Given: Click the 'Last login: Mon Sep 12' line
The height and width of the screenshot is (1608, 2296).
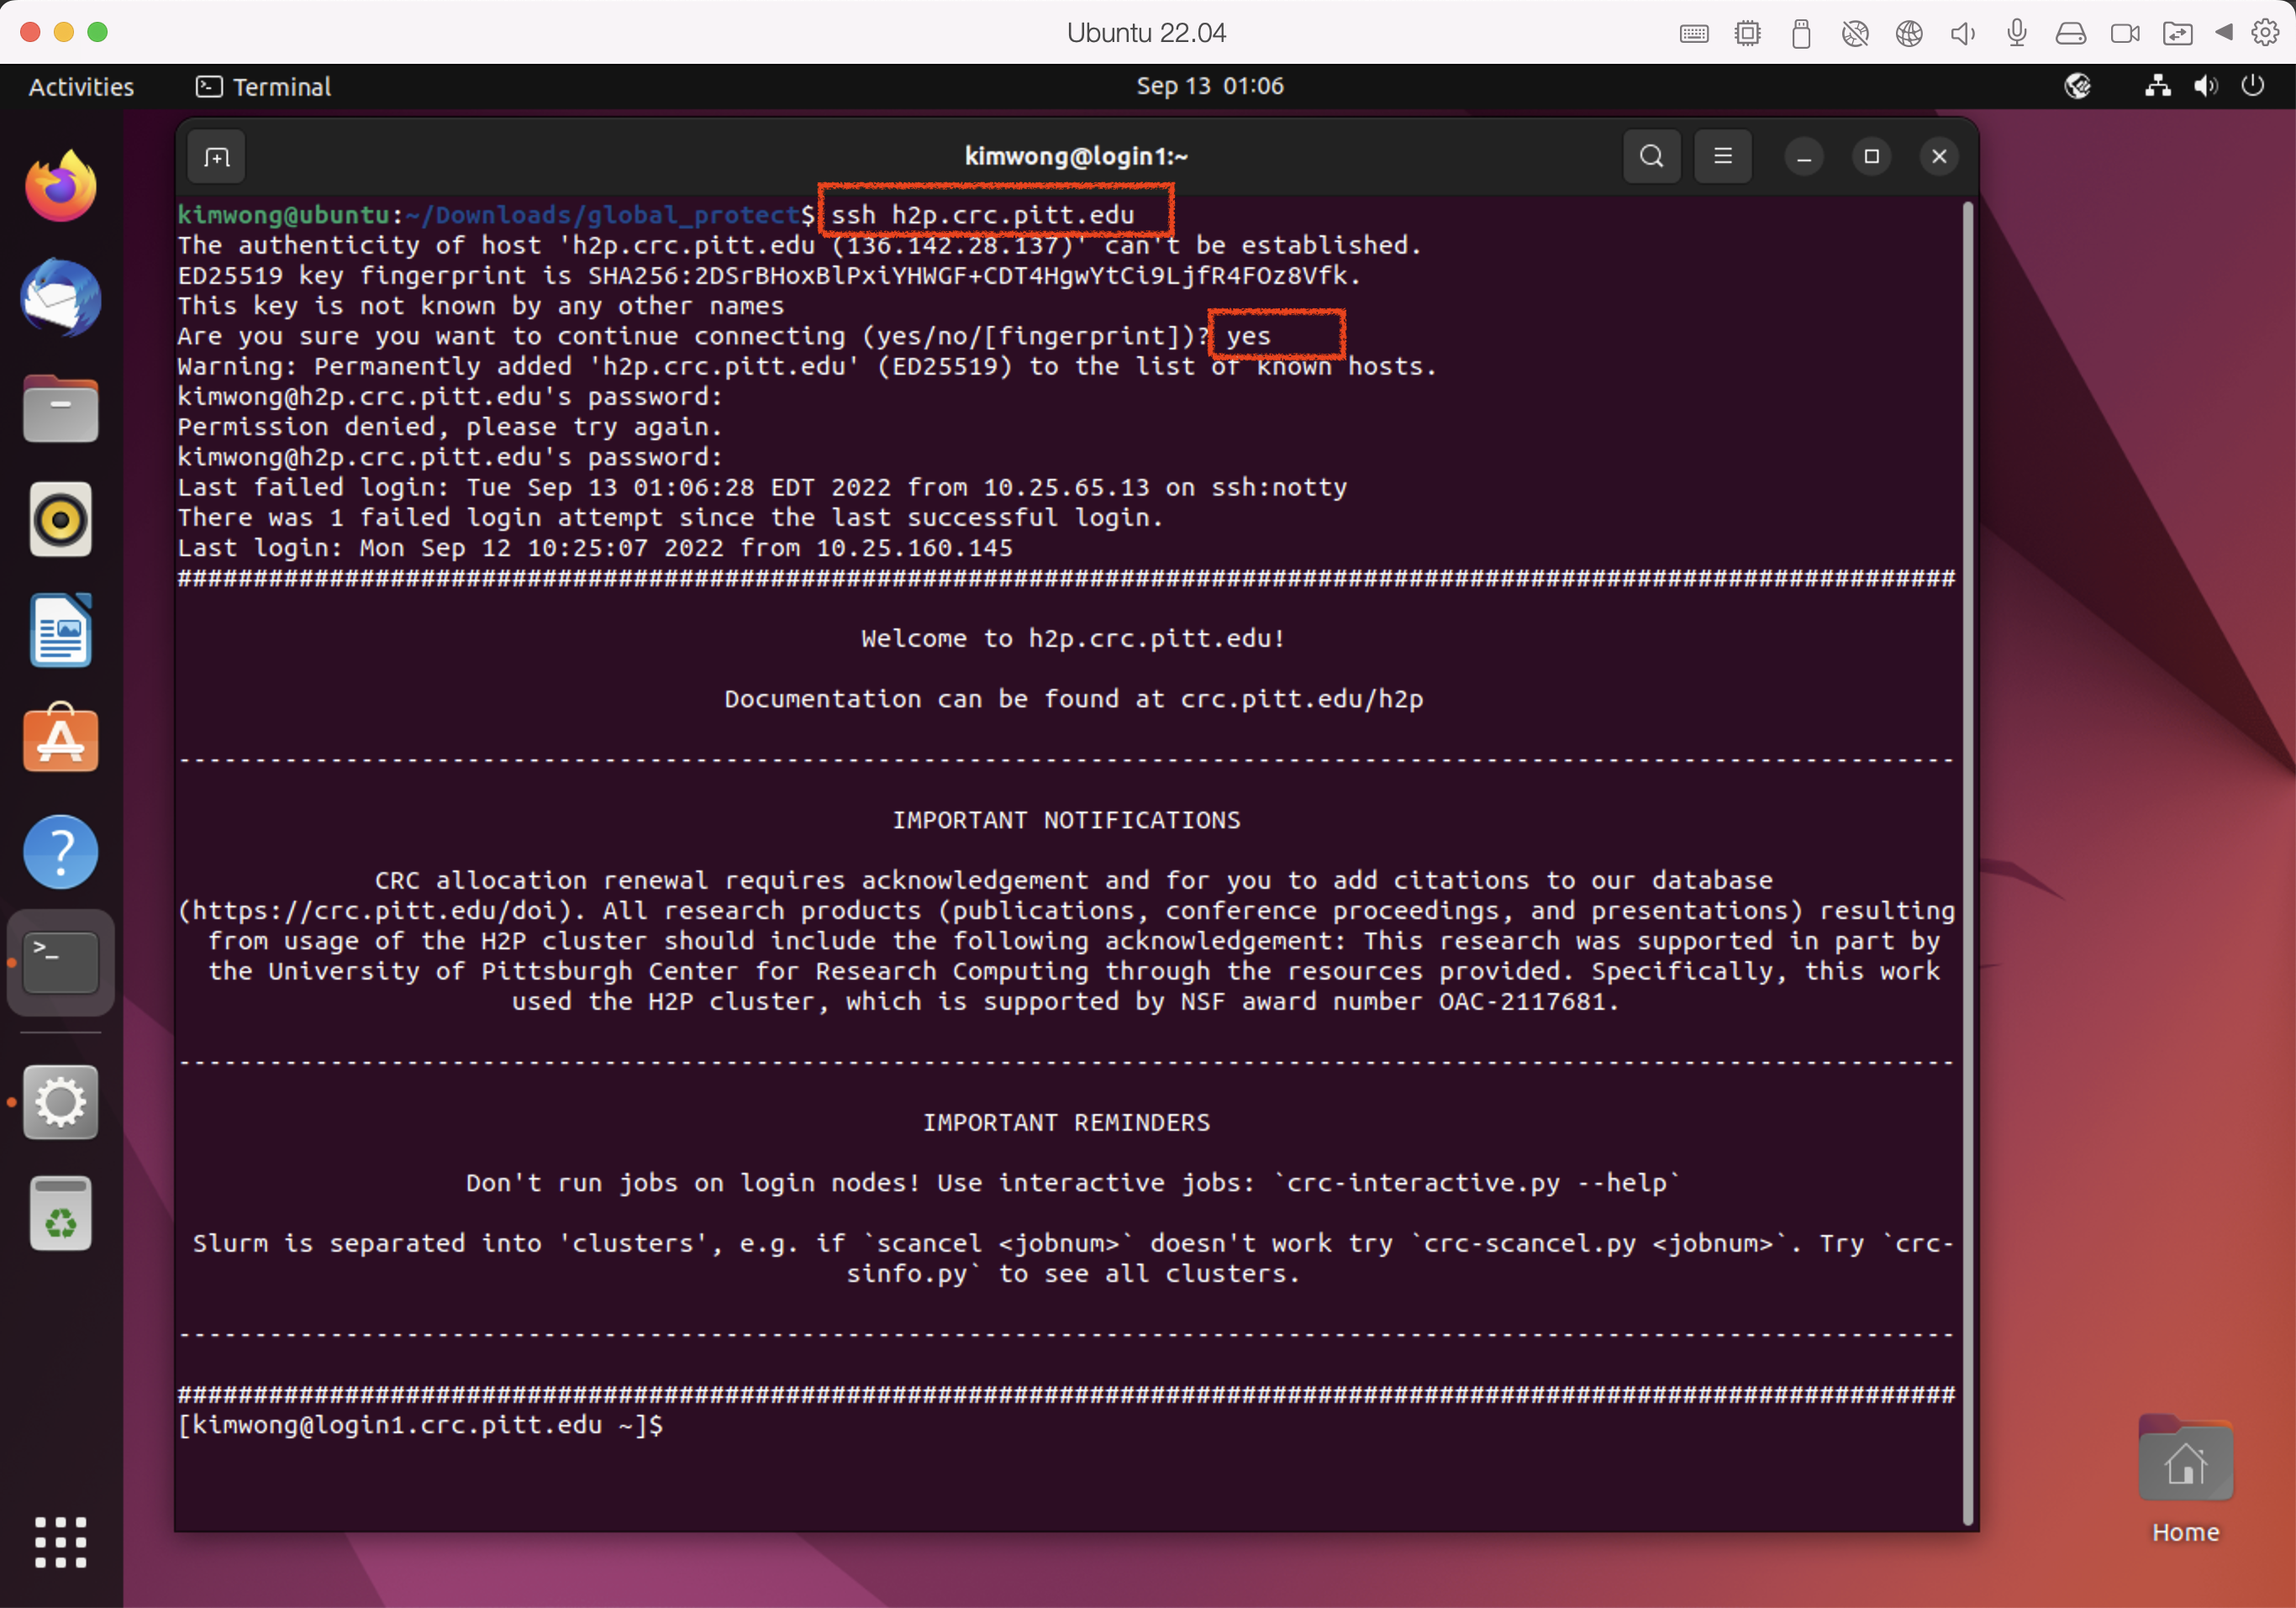Looking at the screenshot, I should pyautogui.click(x=595, y=548).
